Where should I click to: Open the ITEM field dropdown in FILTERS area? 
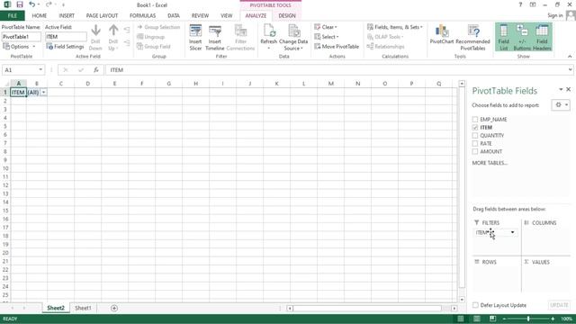tap(512, 232)
